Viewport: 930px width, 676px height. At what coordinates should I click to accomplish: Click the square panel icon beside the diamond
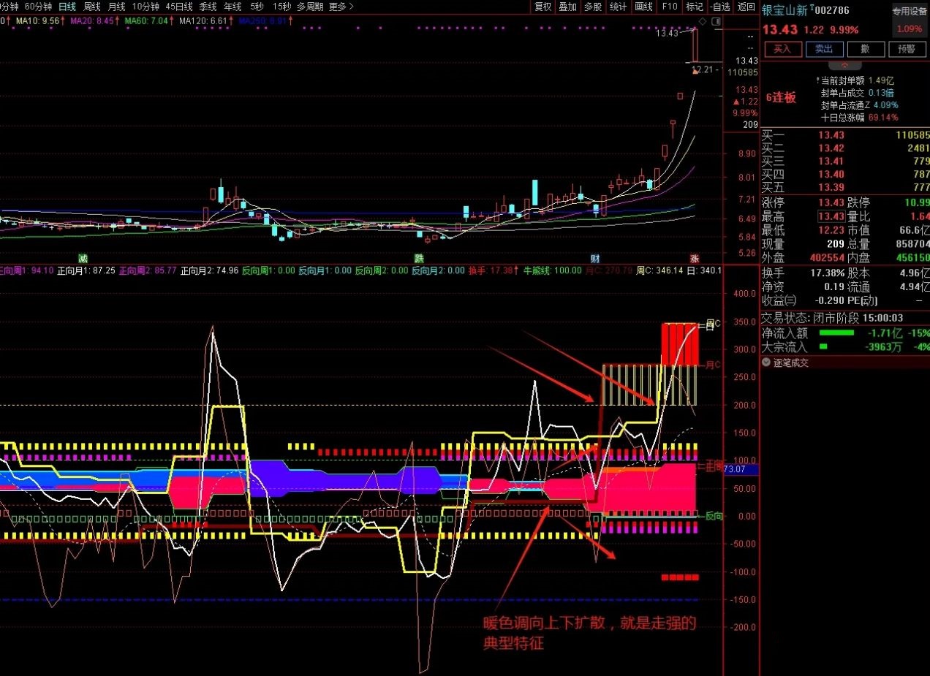715,22
